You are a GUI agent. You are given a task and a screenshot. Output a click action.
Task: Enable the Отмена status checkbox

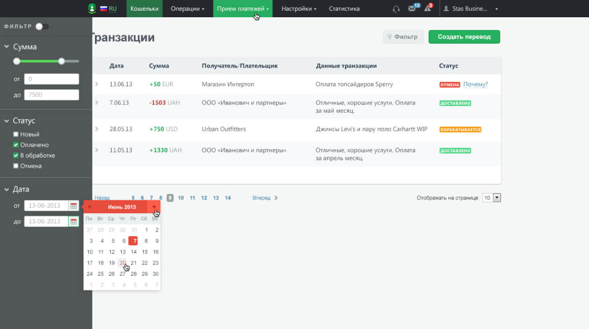[16, 166]
